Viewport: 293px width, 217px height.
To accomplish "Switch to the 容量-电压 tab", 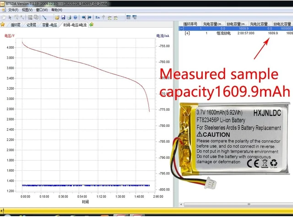I will [x=49, y=25].
